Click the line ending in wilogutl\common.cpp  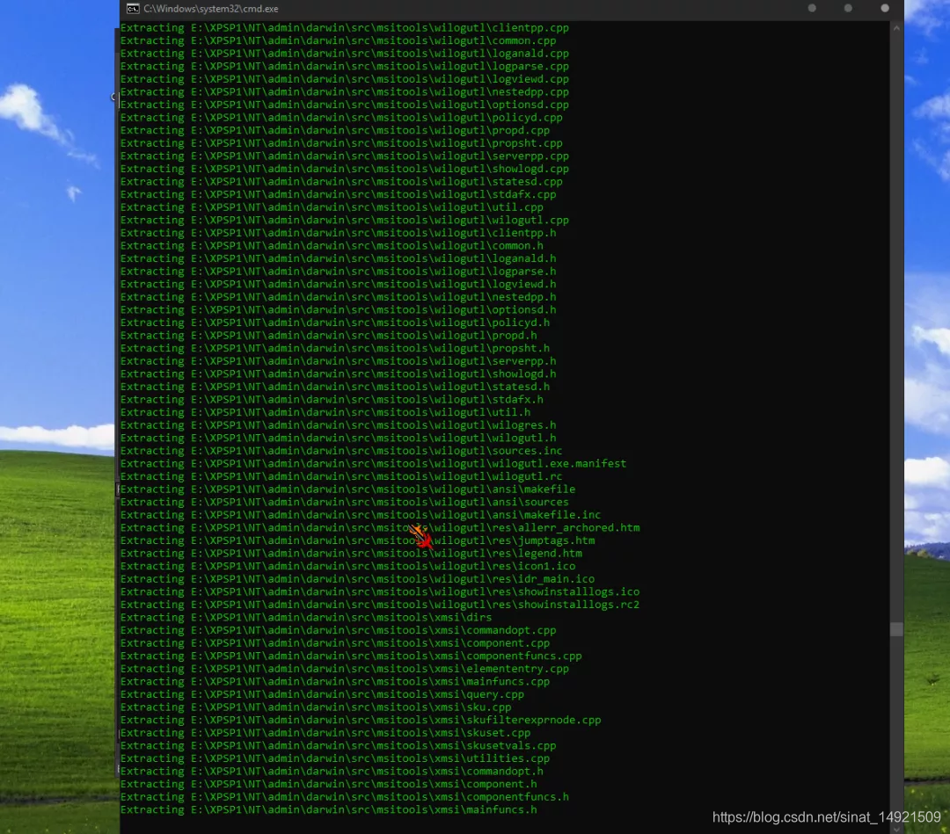[x=338, y=40]
